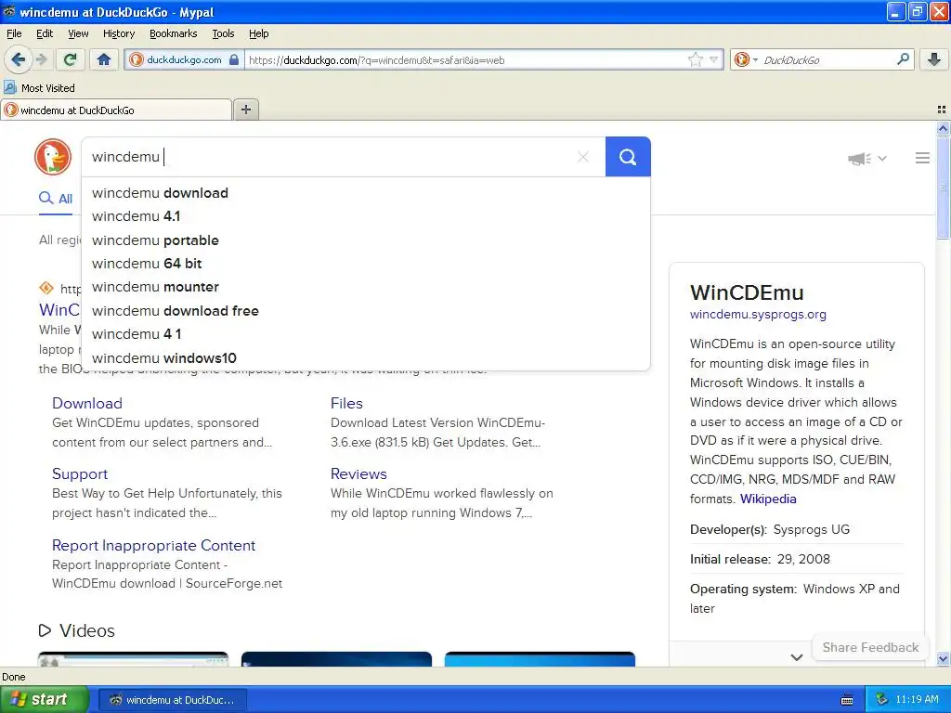Screen dimensions: 951x713
Task: Open the Reviews sitelink
Action: point(358,474)
